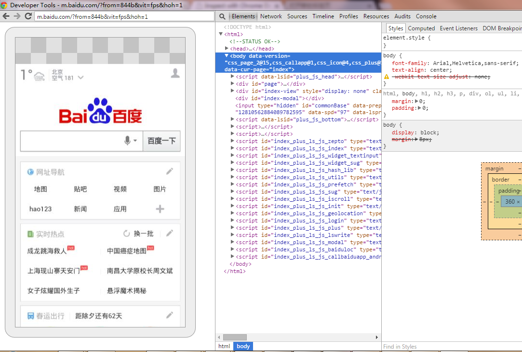Click the Elements panel horizontal scrollbar thumb

tap(235, 338)
